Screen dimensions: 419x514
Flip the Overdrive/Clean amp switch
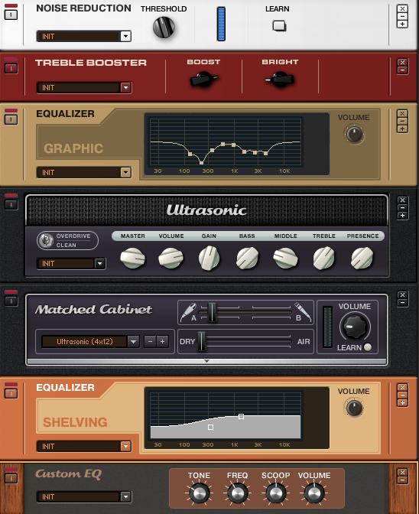(x=46, y=241)
